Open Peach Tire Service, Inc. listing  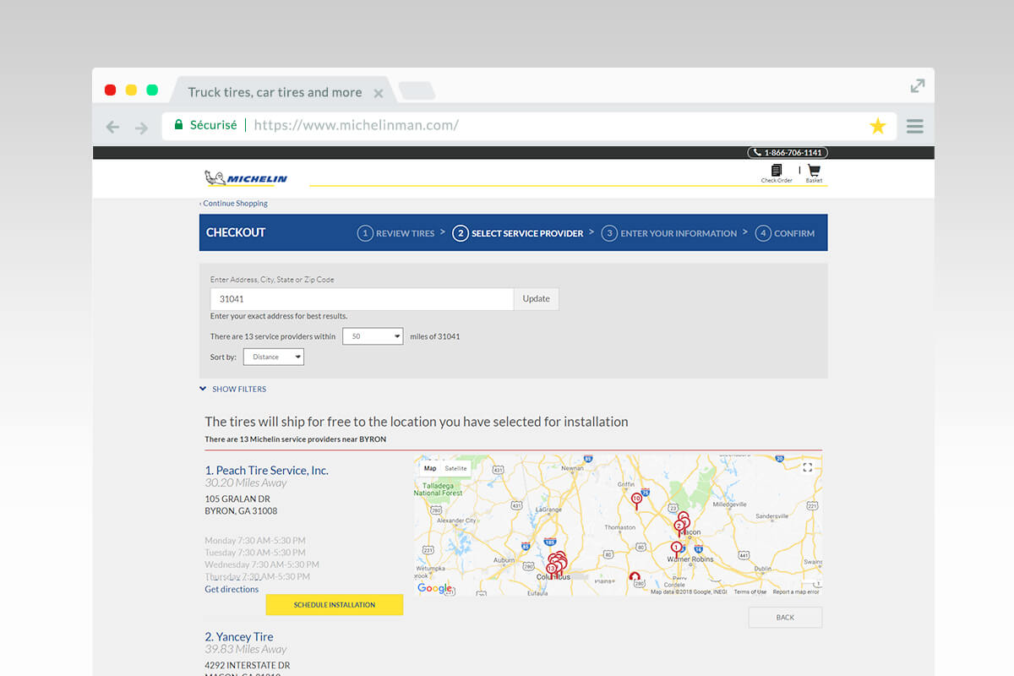pyautogui.click(x=266, y=471)
